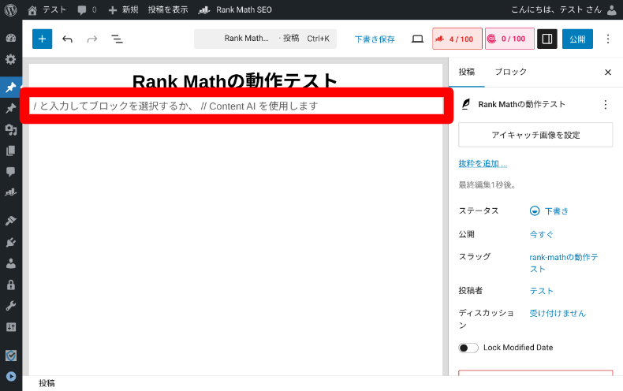Open the status dropdown showing 下書き

point(550,211)
